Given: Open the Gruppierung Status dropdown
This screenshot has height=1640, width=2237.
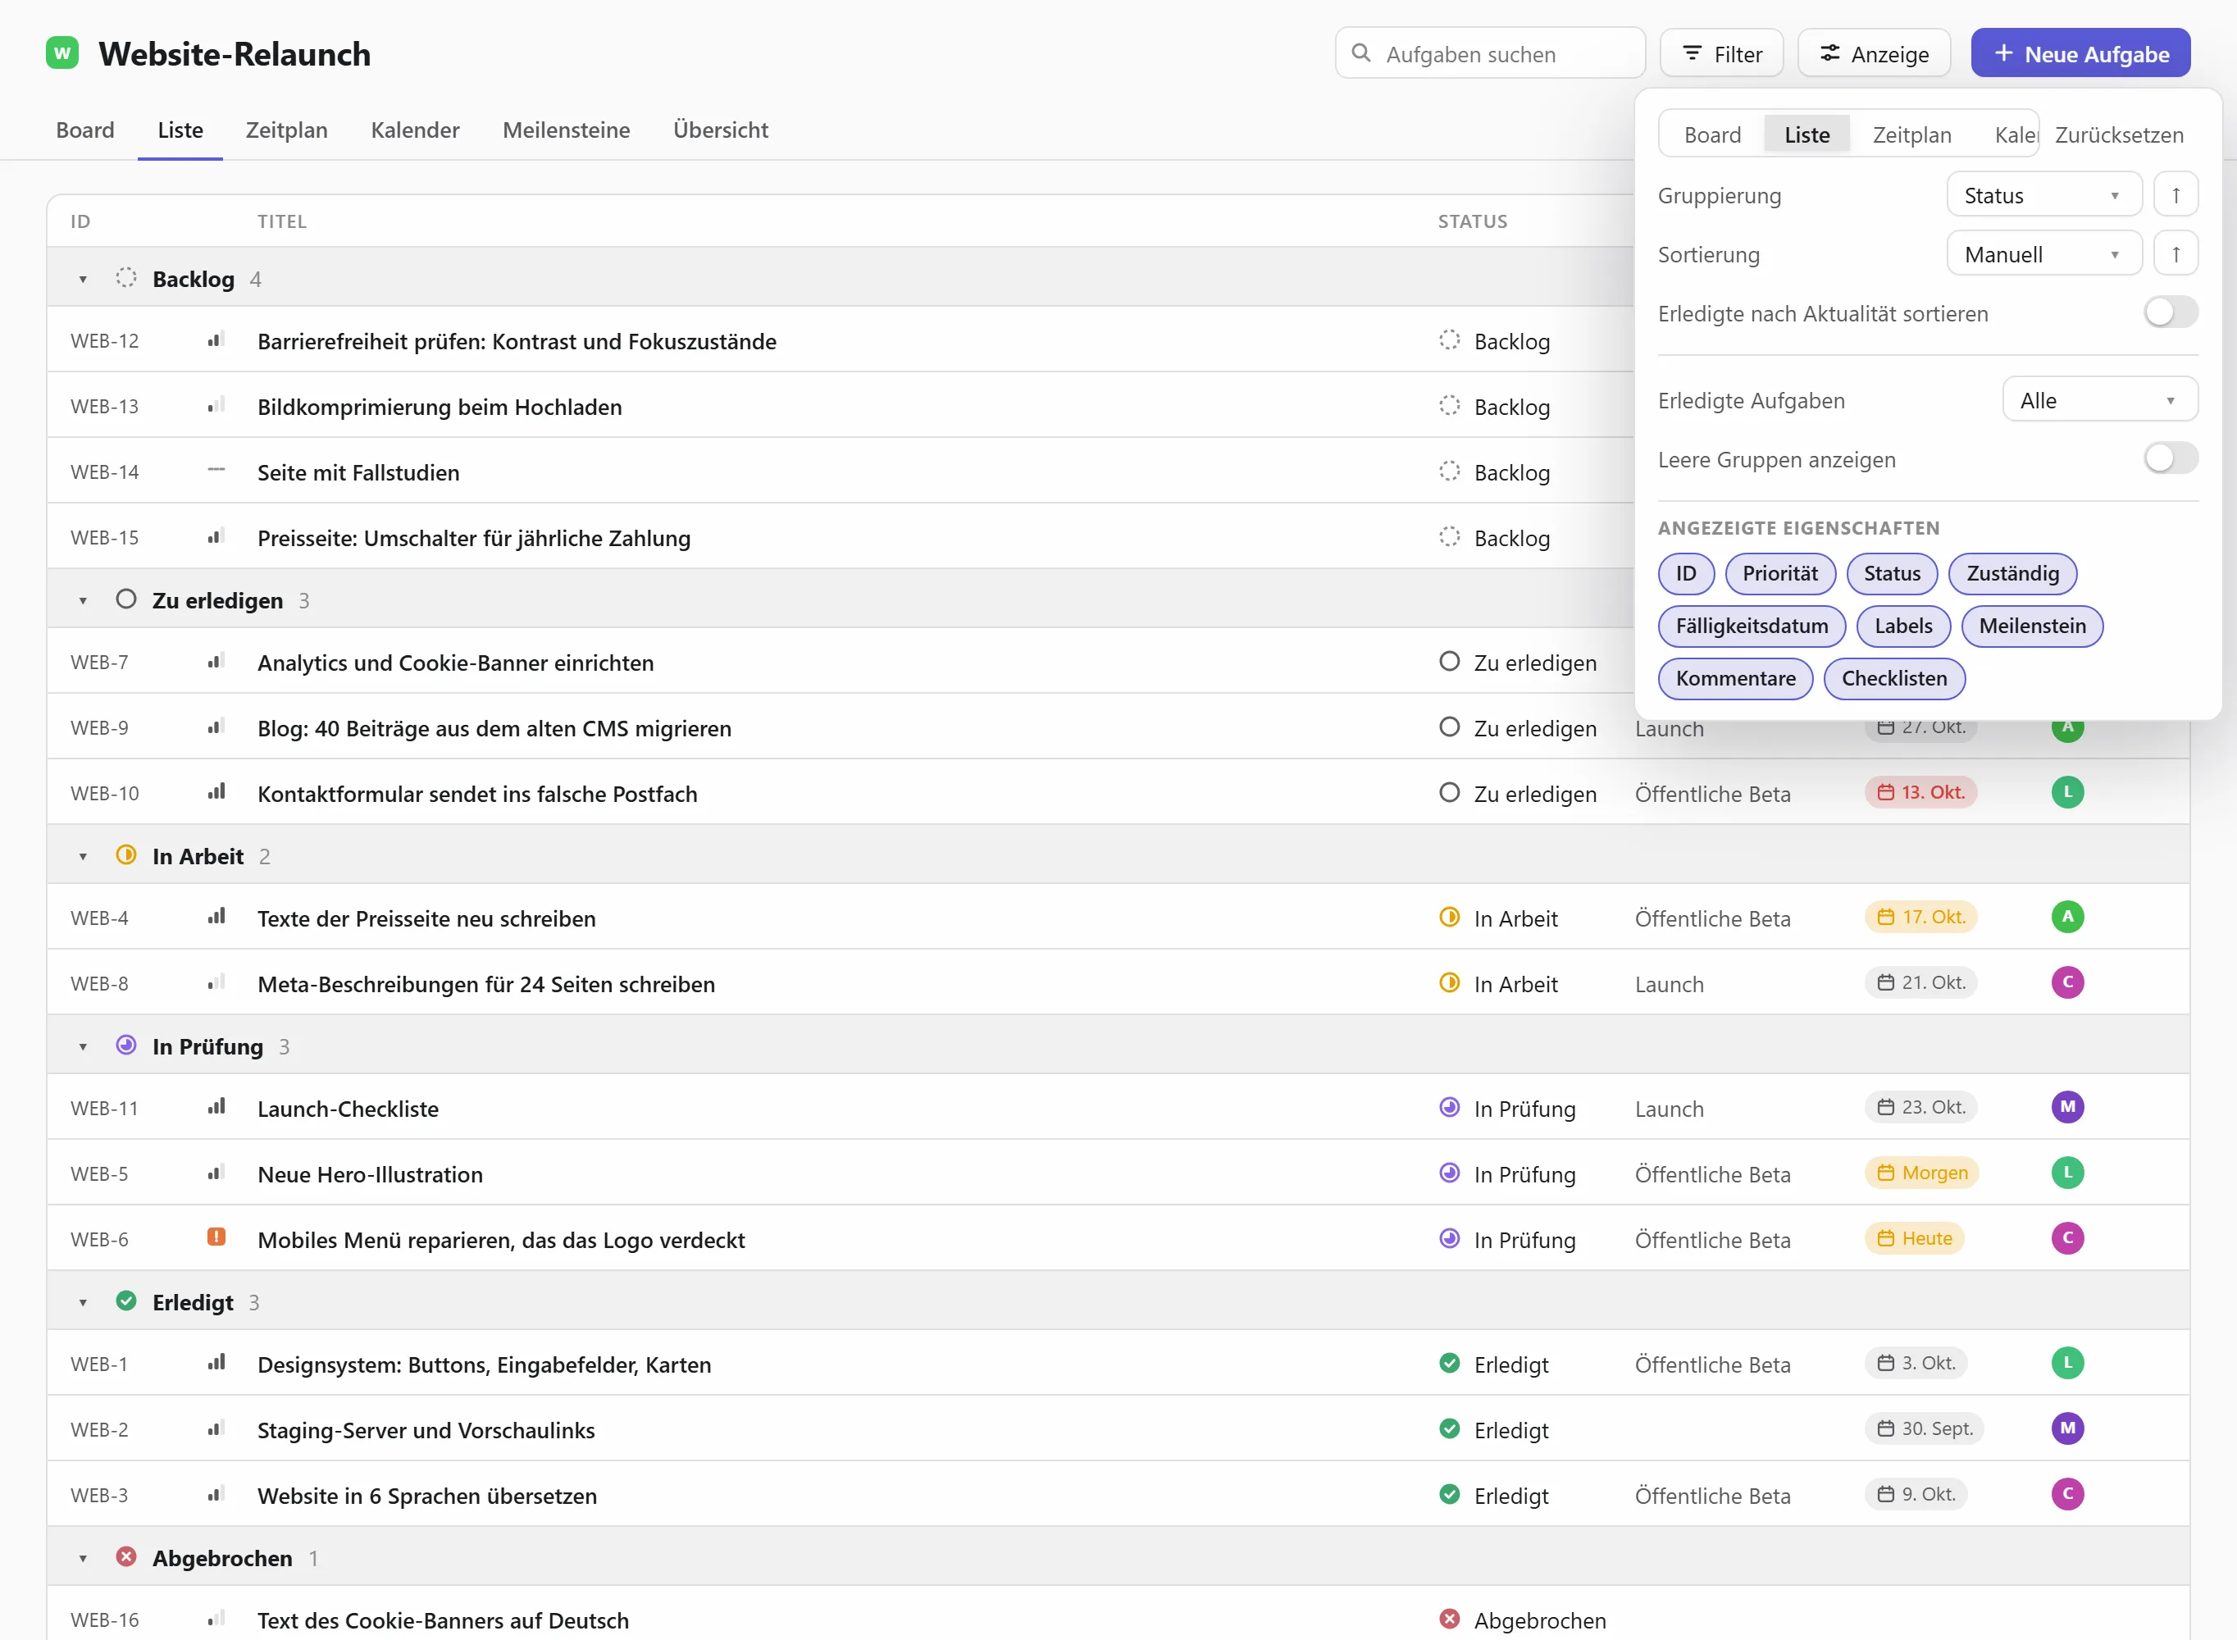Looking at the screenshot, I should [2043, 194].
